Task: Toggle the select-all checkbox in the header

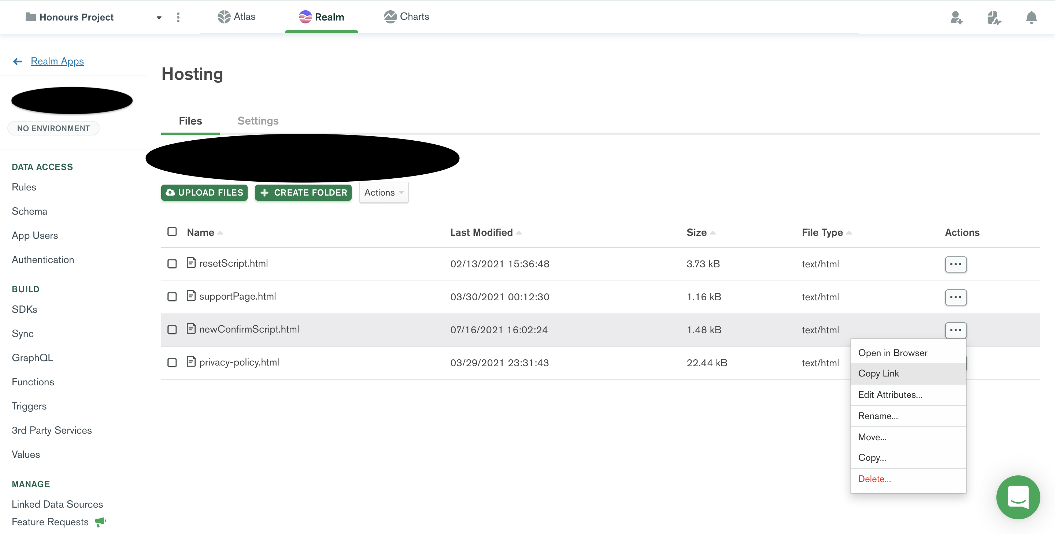Action: (x=172, y=232)
